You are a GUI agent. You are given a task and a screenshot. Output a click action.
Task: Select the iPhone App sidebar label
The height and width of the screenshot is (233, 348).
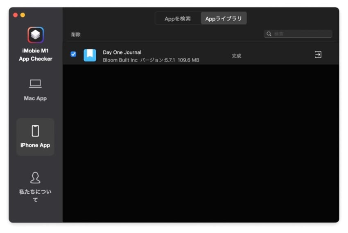click(35, 145)
